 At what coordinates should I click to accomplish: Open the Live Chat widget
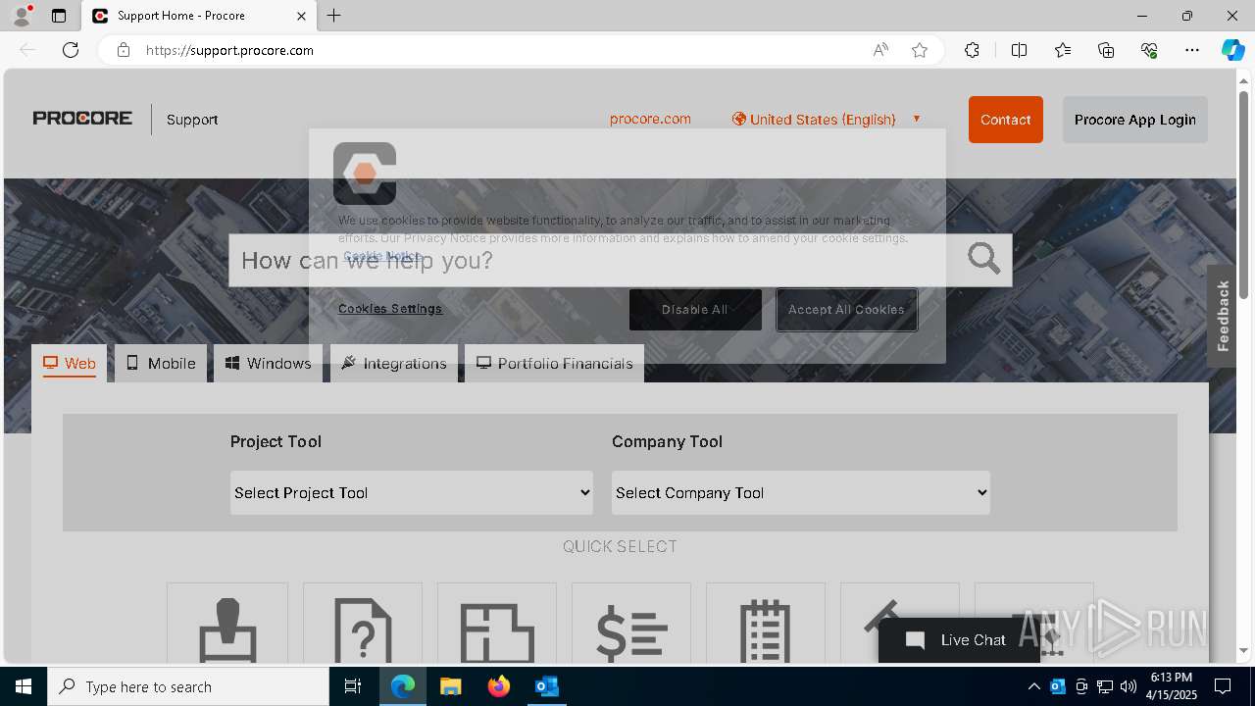958,639
